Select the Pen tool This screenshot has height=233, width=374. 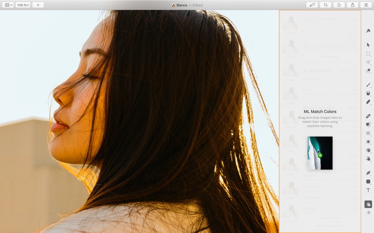pos(368,173)
